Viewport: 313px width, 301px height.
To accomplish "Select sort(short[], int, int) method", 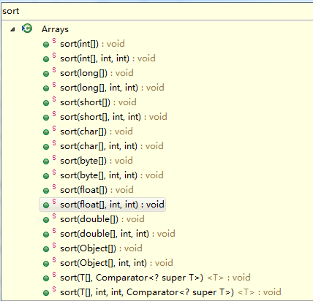I will (x=113, y=117).
